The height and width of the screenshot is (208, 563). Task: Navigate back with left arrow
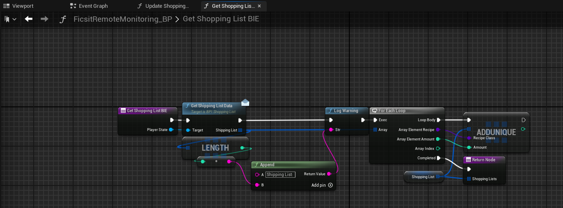(29, 19)
